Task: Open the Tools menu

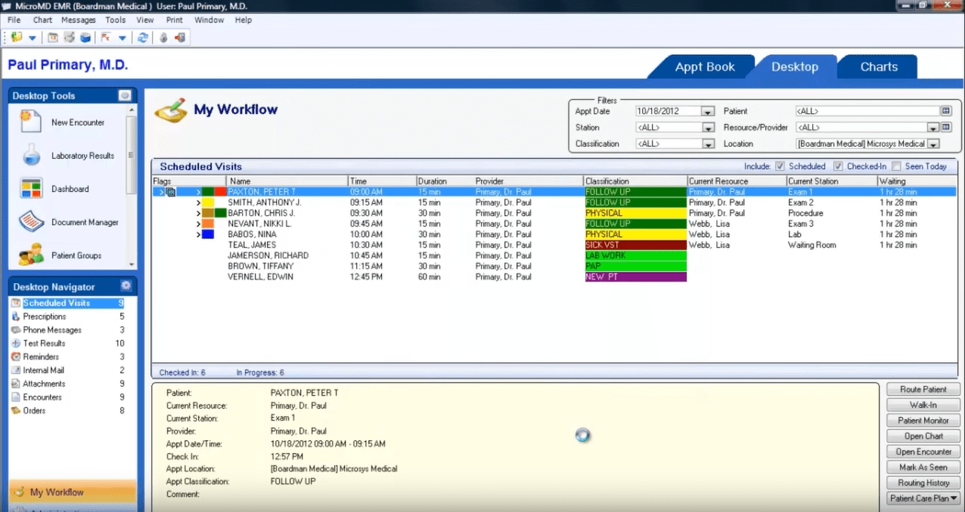Action: click(116, 20)
